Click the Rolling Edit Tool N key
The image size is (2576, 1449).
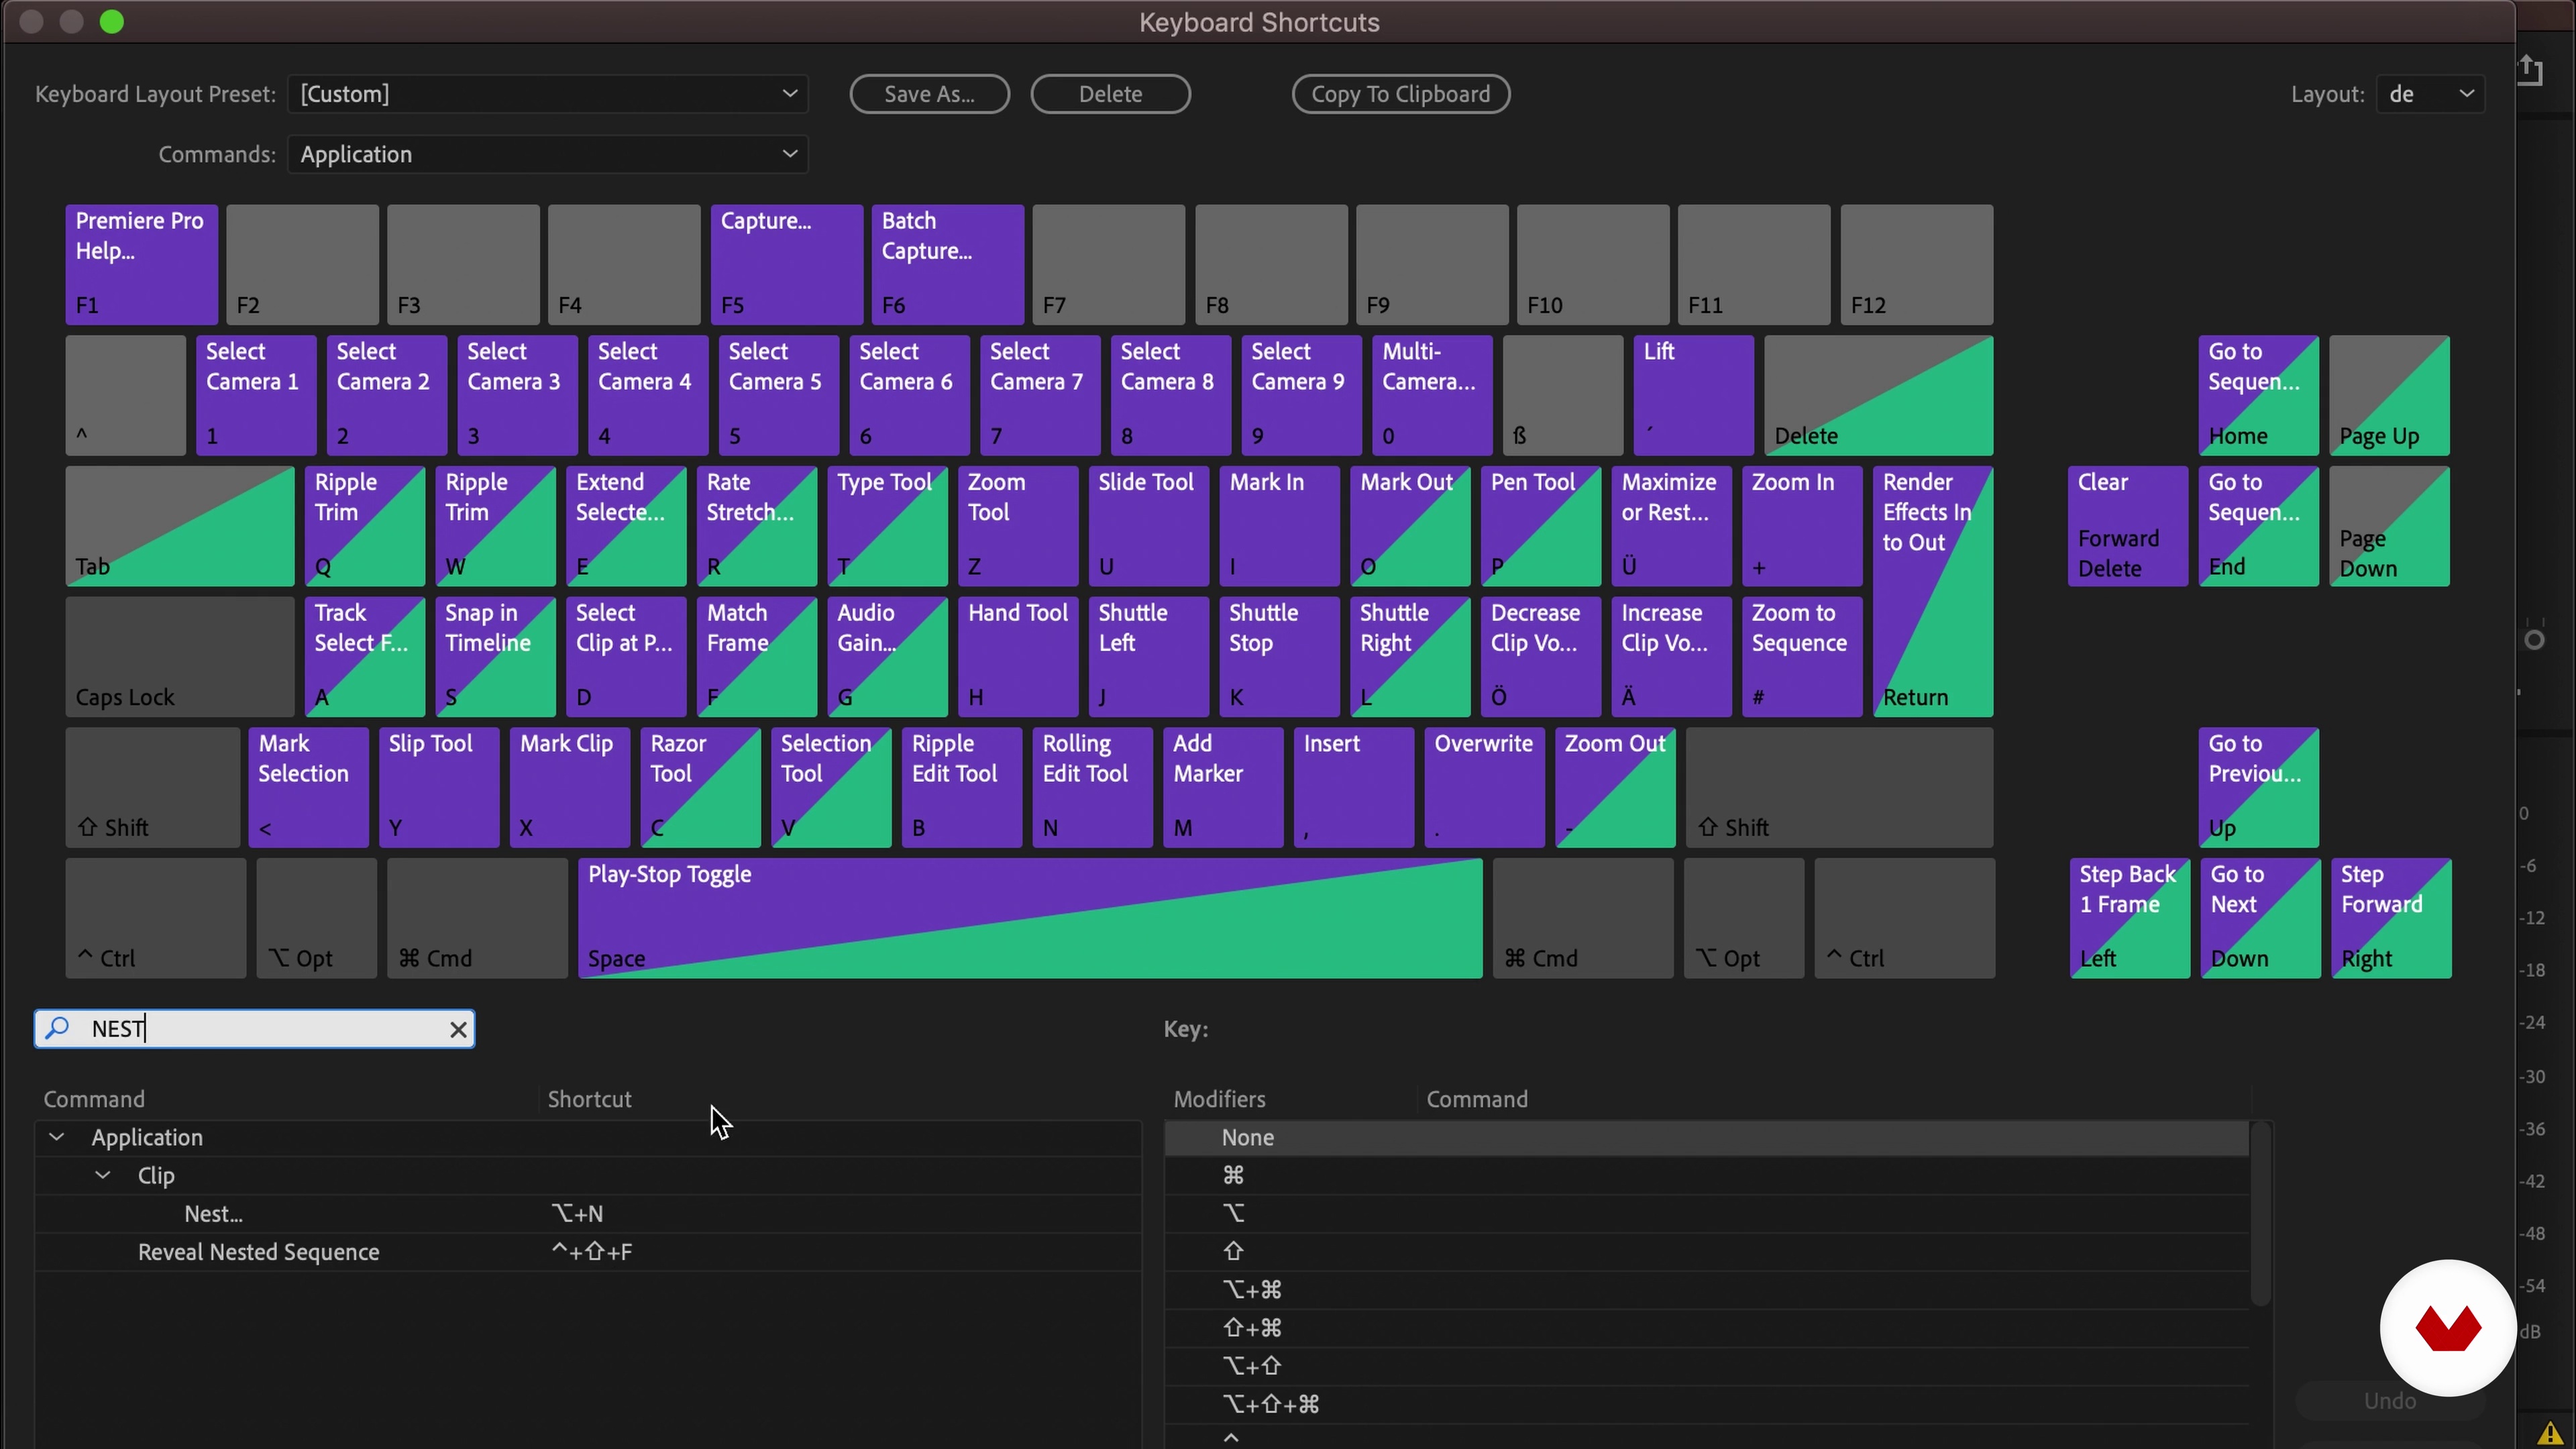[x=1092, y=787]
